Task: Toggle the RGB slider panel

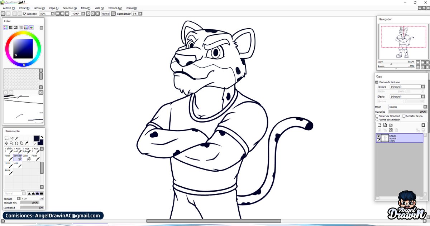Action: 11,28
